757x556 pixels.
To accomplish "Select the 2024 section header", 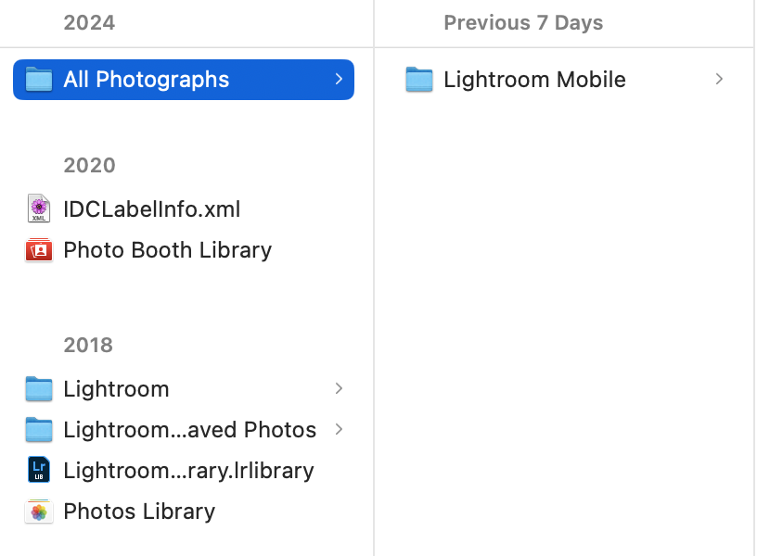I will (90, 22).
